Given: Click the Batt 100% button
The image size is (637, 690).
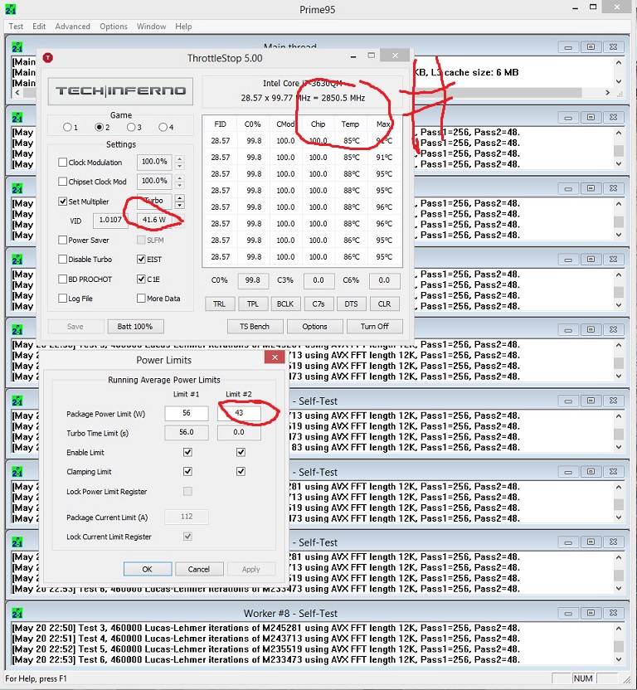Looking at the screenshot, I should 135,327.
